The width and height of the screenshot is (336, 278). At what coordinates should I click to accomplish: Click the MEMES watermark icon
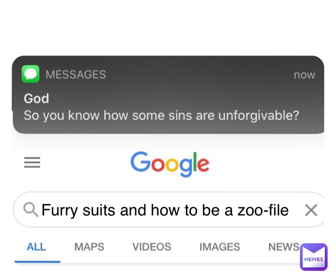[314, 257]
